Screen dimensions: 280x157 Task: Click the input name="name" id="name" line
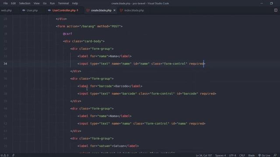[x=141, y=64]
